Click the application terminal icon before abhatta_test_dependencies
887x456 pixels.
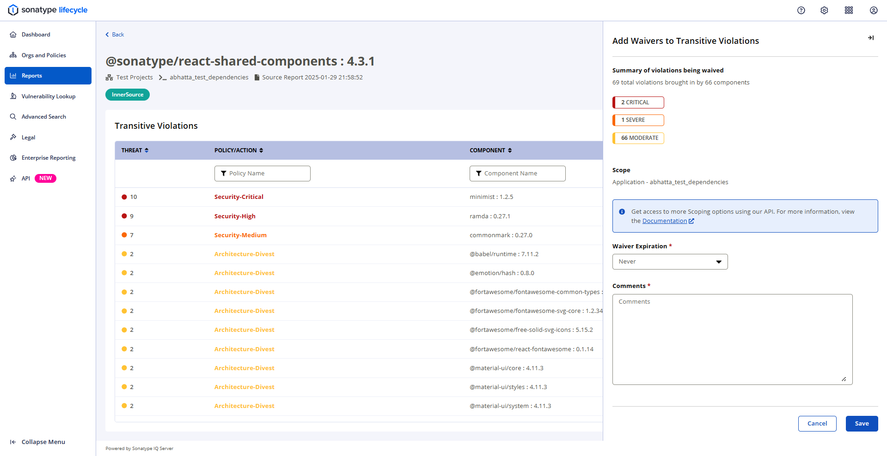[163, 78]
